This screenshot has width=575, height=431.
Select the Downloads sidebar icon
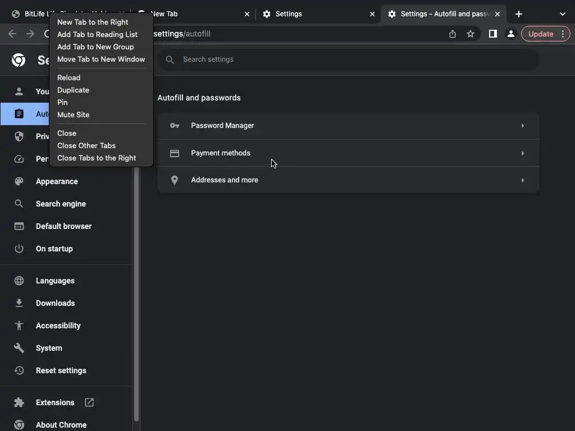19,303
